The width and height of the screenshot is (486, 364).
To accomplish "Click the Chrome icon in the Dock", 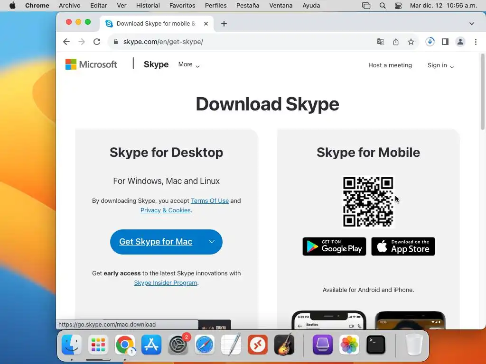I will point(125,345).
